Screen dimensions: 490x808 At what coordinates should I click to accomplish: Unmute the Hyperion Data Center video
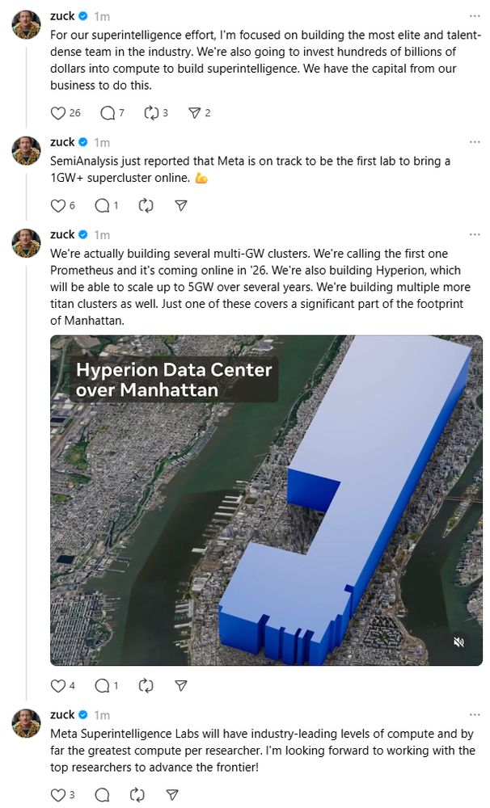coord(458,642)
